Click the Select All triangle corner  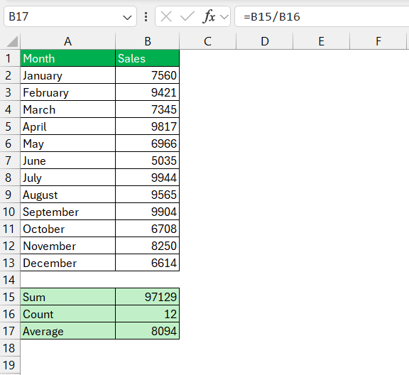click(x=12, y=42)
